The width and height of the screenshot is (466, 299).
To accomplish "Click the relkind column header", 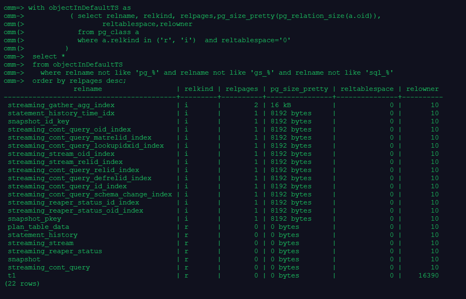I will tap(198, 89).
